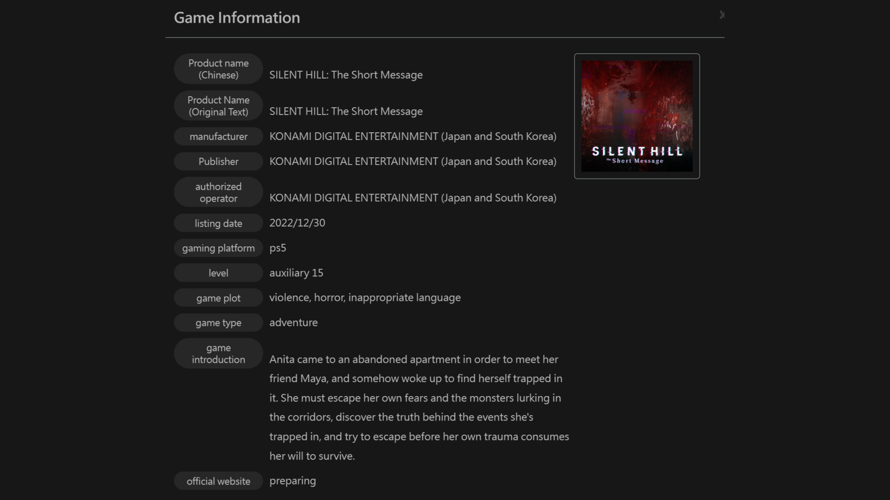Select the game introduction label

218,353
